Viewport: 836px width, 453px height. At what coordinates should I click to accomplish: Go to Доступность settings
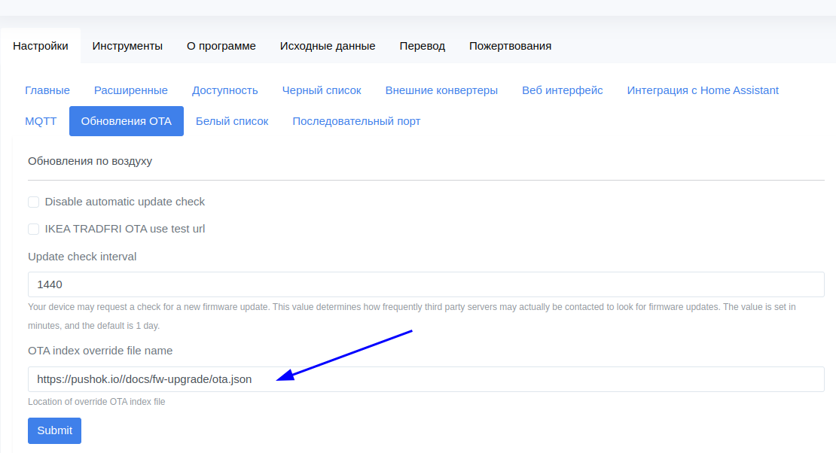coord(225,90)
